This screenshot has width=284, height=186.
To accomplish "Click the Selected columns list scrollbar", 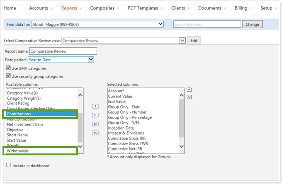I will coord(182,120).
